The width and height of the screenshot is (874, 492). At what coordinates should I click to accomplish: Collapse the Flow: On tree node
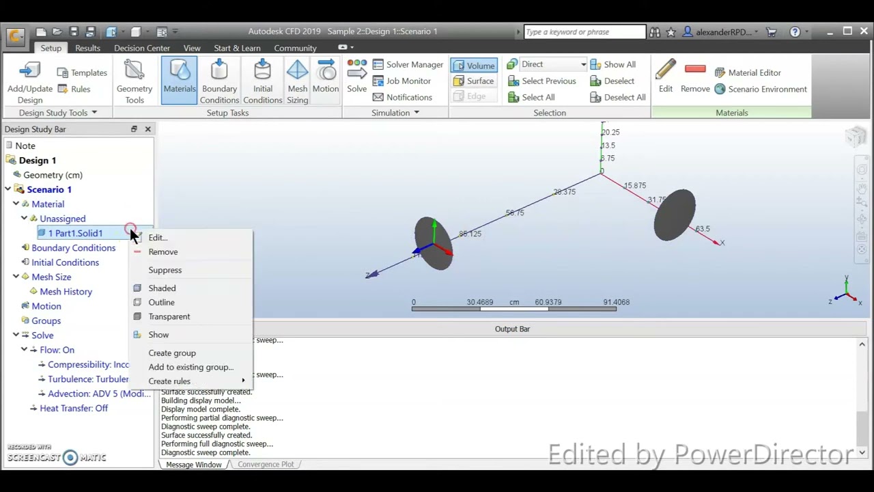click(24, 350)
